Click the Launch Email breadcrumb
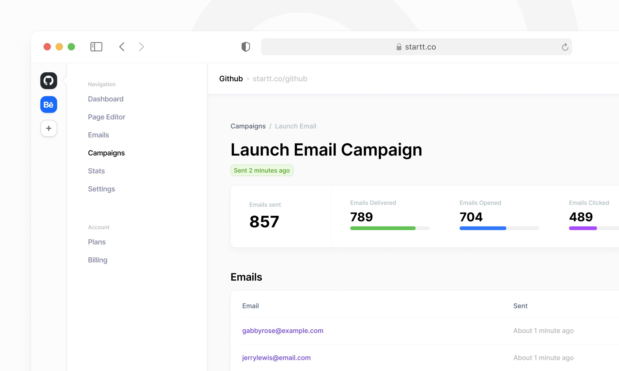 tap(296, 126)
